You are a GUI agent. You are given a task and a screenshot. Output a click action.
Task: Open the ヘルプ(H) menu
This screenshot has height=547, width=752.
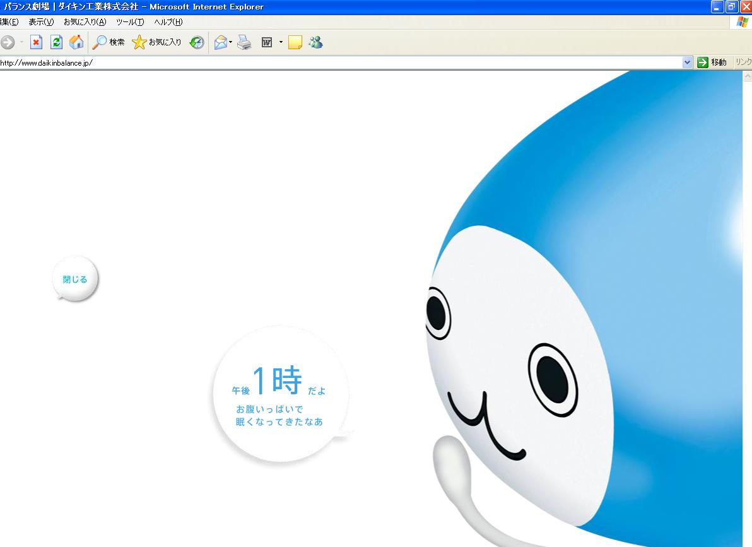[168, 22]
